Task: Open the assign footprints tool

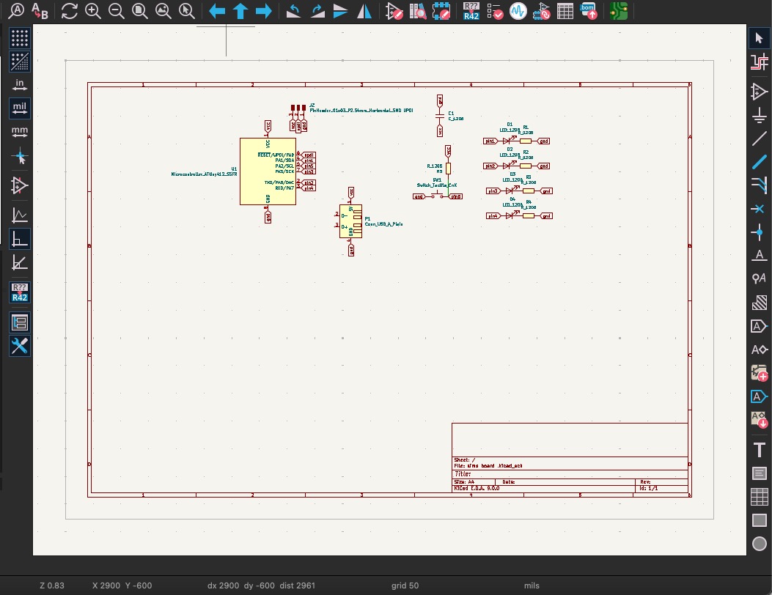Action: click(x=542, y=11)
